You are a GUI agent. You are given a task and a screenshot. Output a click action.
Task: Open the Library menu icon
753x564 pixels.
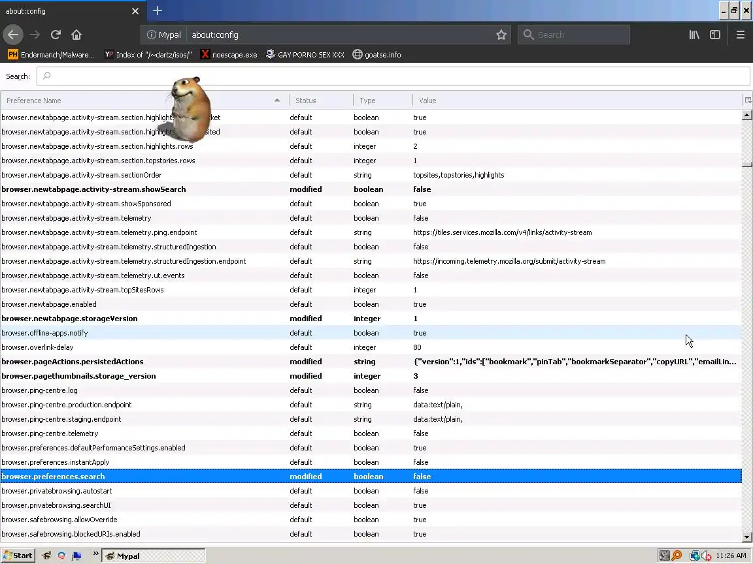coord(694,35)
